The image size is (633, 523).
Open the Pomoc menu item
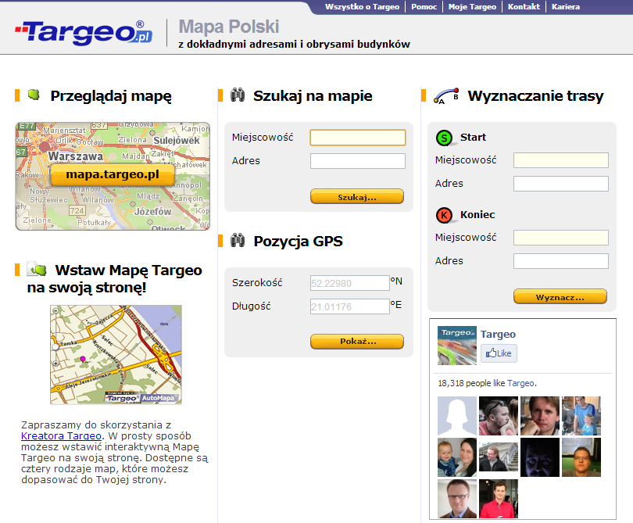(424, 7)
